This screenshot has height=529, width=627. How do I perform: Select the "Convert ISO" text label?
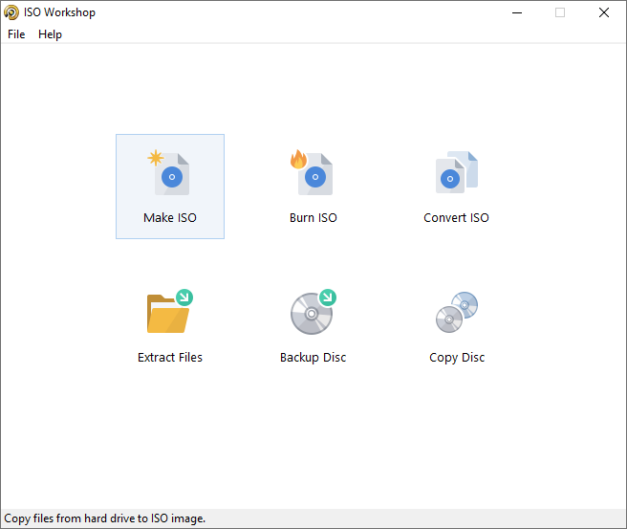(x=456, y=218)
